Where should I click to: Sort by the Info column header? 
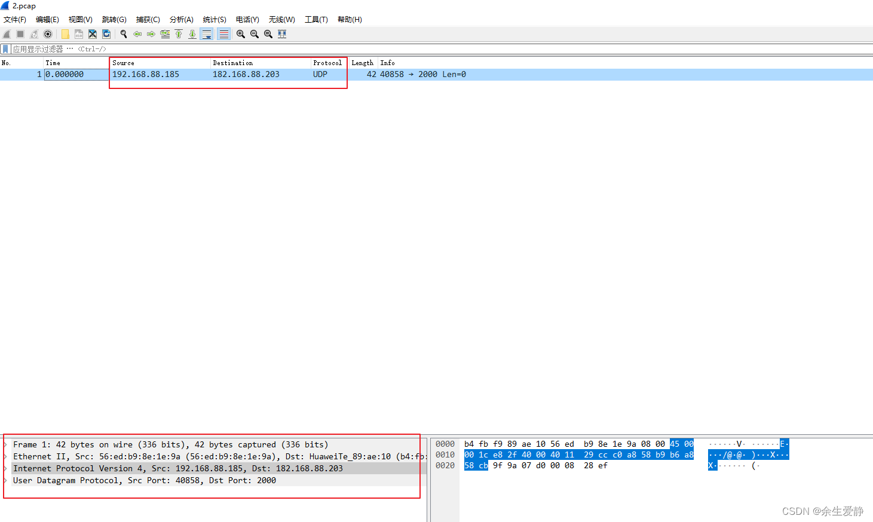click(626, 63)
